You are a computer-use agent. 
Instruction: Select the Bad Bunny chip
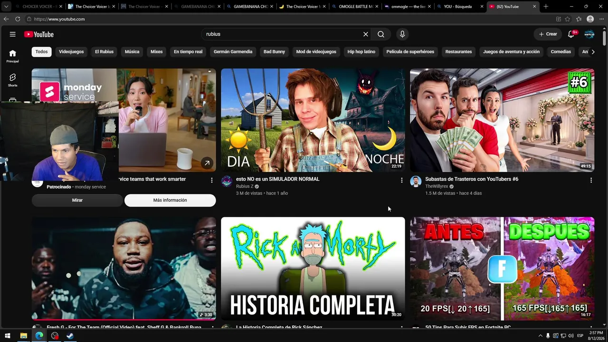click(274, 52)
